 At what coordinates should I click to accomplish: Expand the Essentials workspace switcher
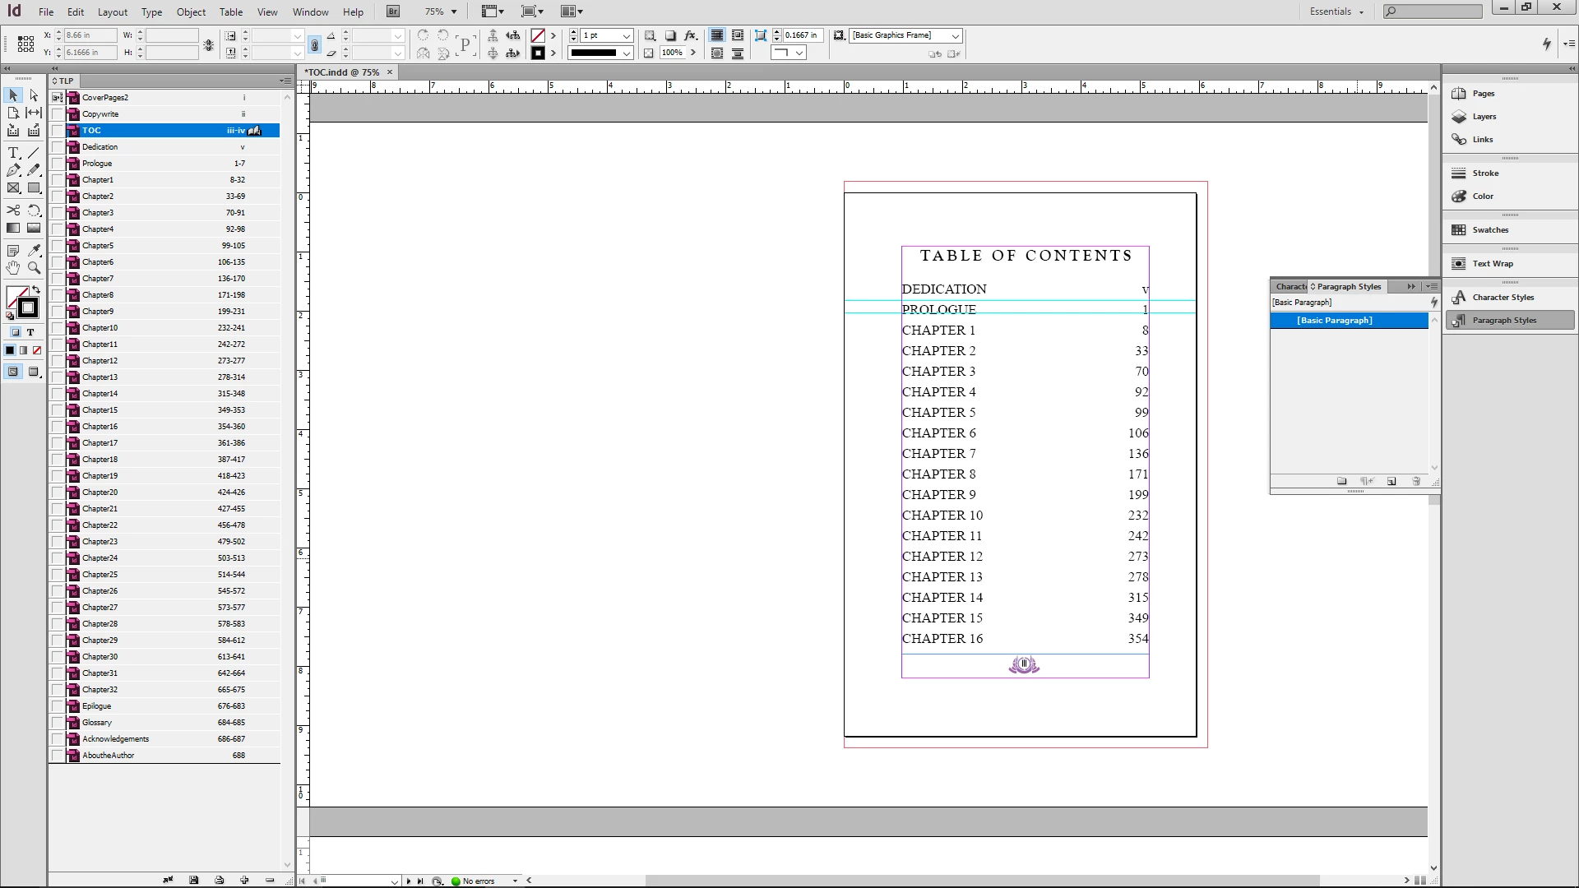coord(1336,12)
